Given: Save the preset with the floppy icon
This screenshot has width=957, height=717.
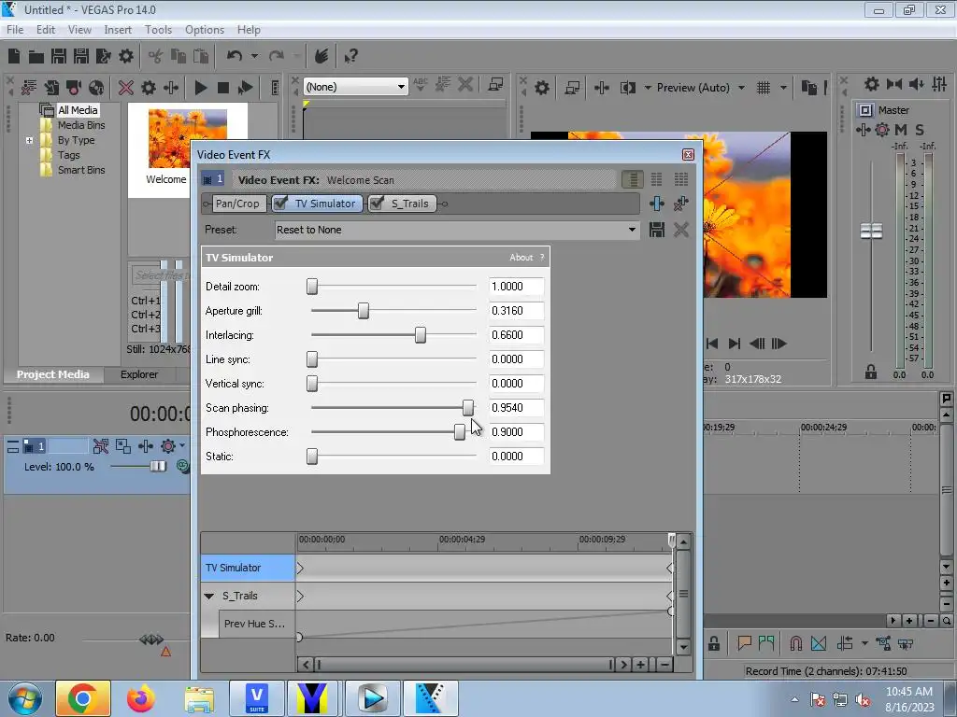Looking at the screenshot, I should (657, 230).
